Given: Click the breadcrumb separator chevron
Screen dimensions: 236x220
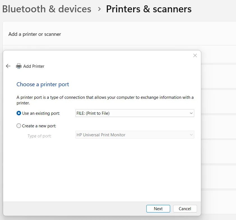Looking at the screenshot, I should pos(99,9).
